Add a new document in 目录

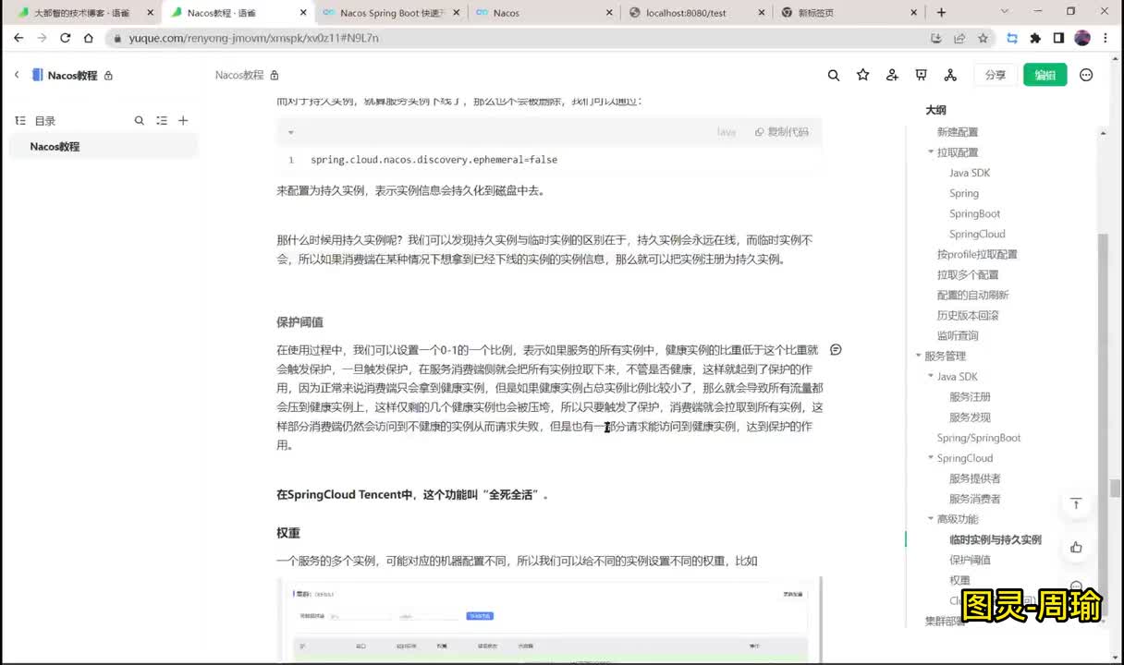183,120
